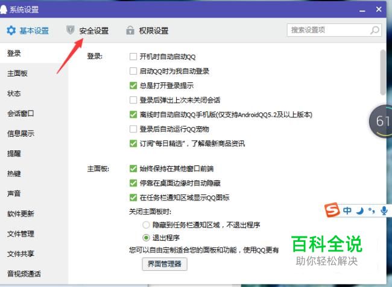Switch to the 安全设置 tab
The width and height of the screenshot is (392, 287).
87,31
